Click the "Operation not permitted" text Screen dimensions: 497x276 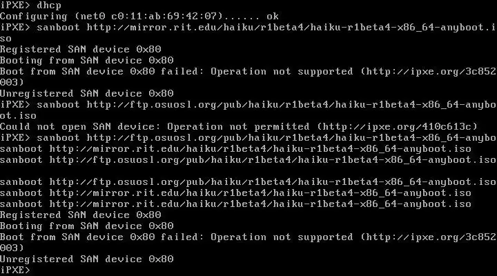(238, 127)
